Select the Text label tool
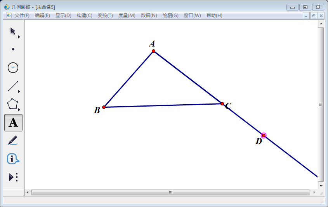 13,122
